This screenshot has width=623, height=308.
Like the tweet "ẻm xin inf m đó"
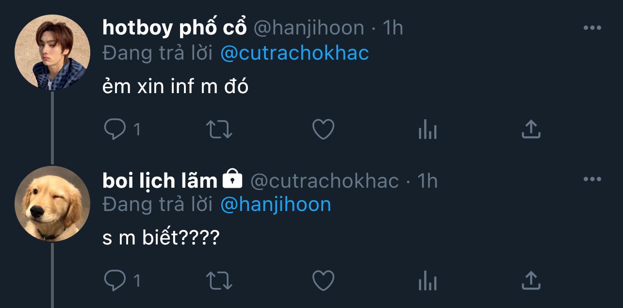(x=323, y=130)
